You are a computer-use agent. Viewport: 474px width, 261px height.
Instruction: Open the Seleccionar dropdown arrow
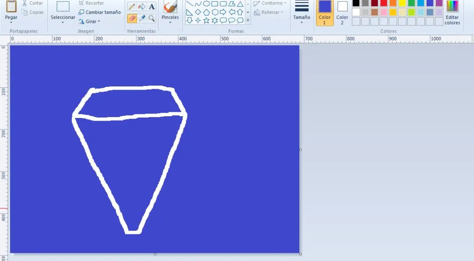[x=63, y=23]
